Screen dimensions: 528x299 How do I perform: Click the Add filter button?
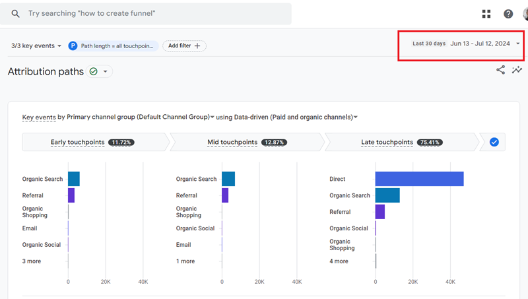click(184, 46)
